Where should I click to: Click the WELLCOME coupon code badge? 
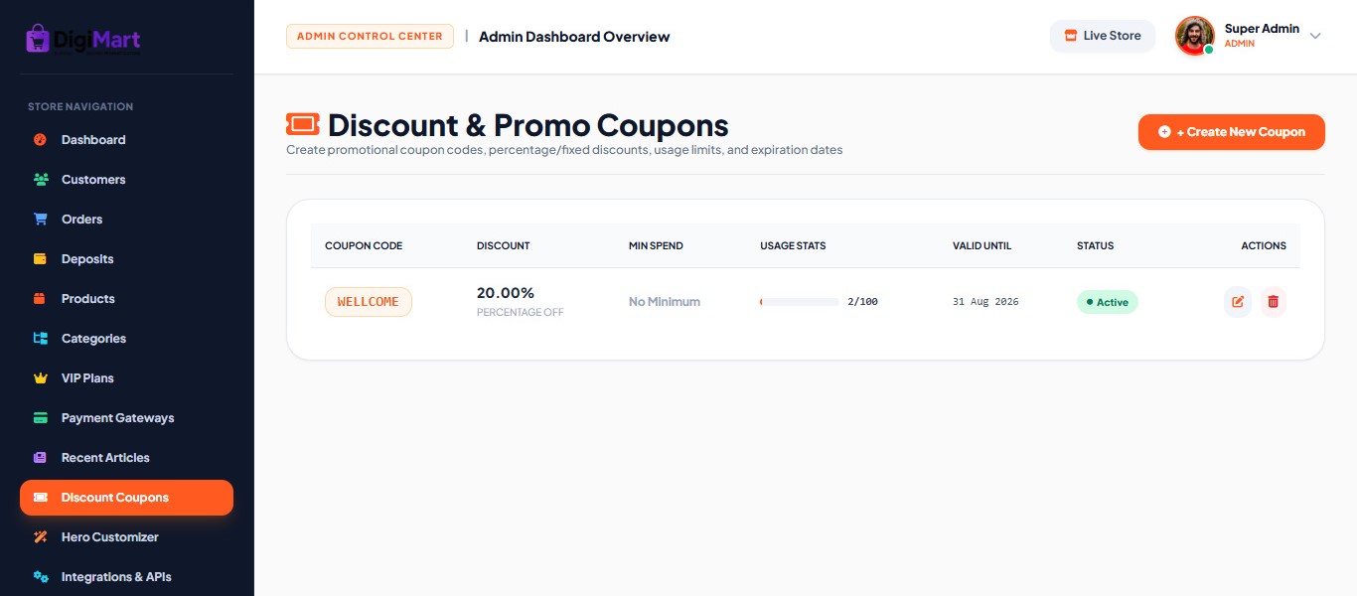point(369,302)
